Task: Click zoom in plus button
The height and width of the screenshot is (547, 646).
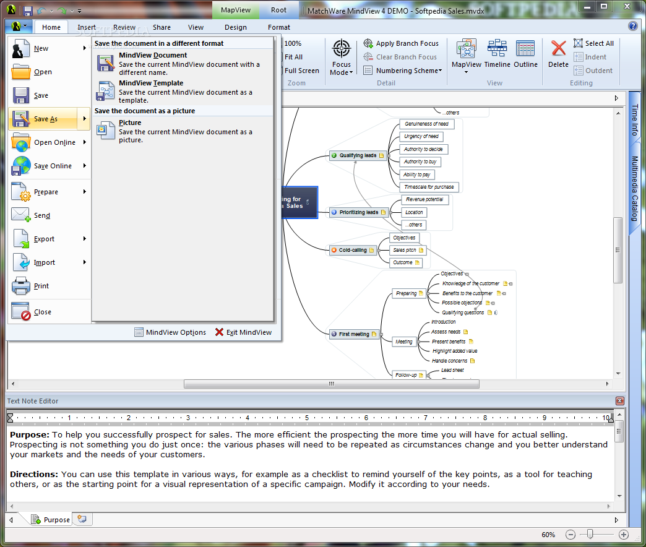Action: [x=624, y=535]
